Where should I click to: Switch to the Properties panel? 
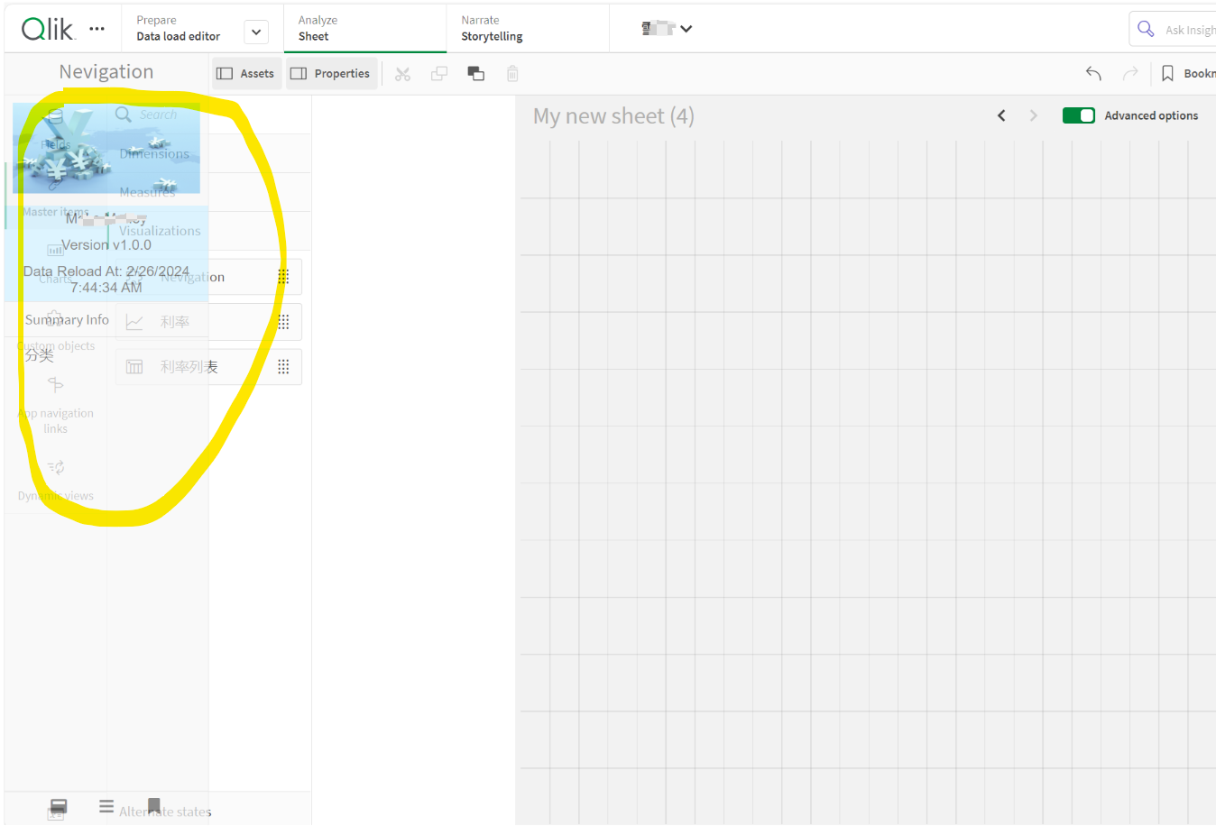331,73
